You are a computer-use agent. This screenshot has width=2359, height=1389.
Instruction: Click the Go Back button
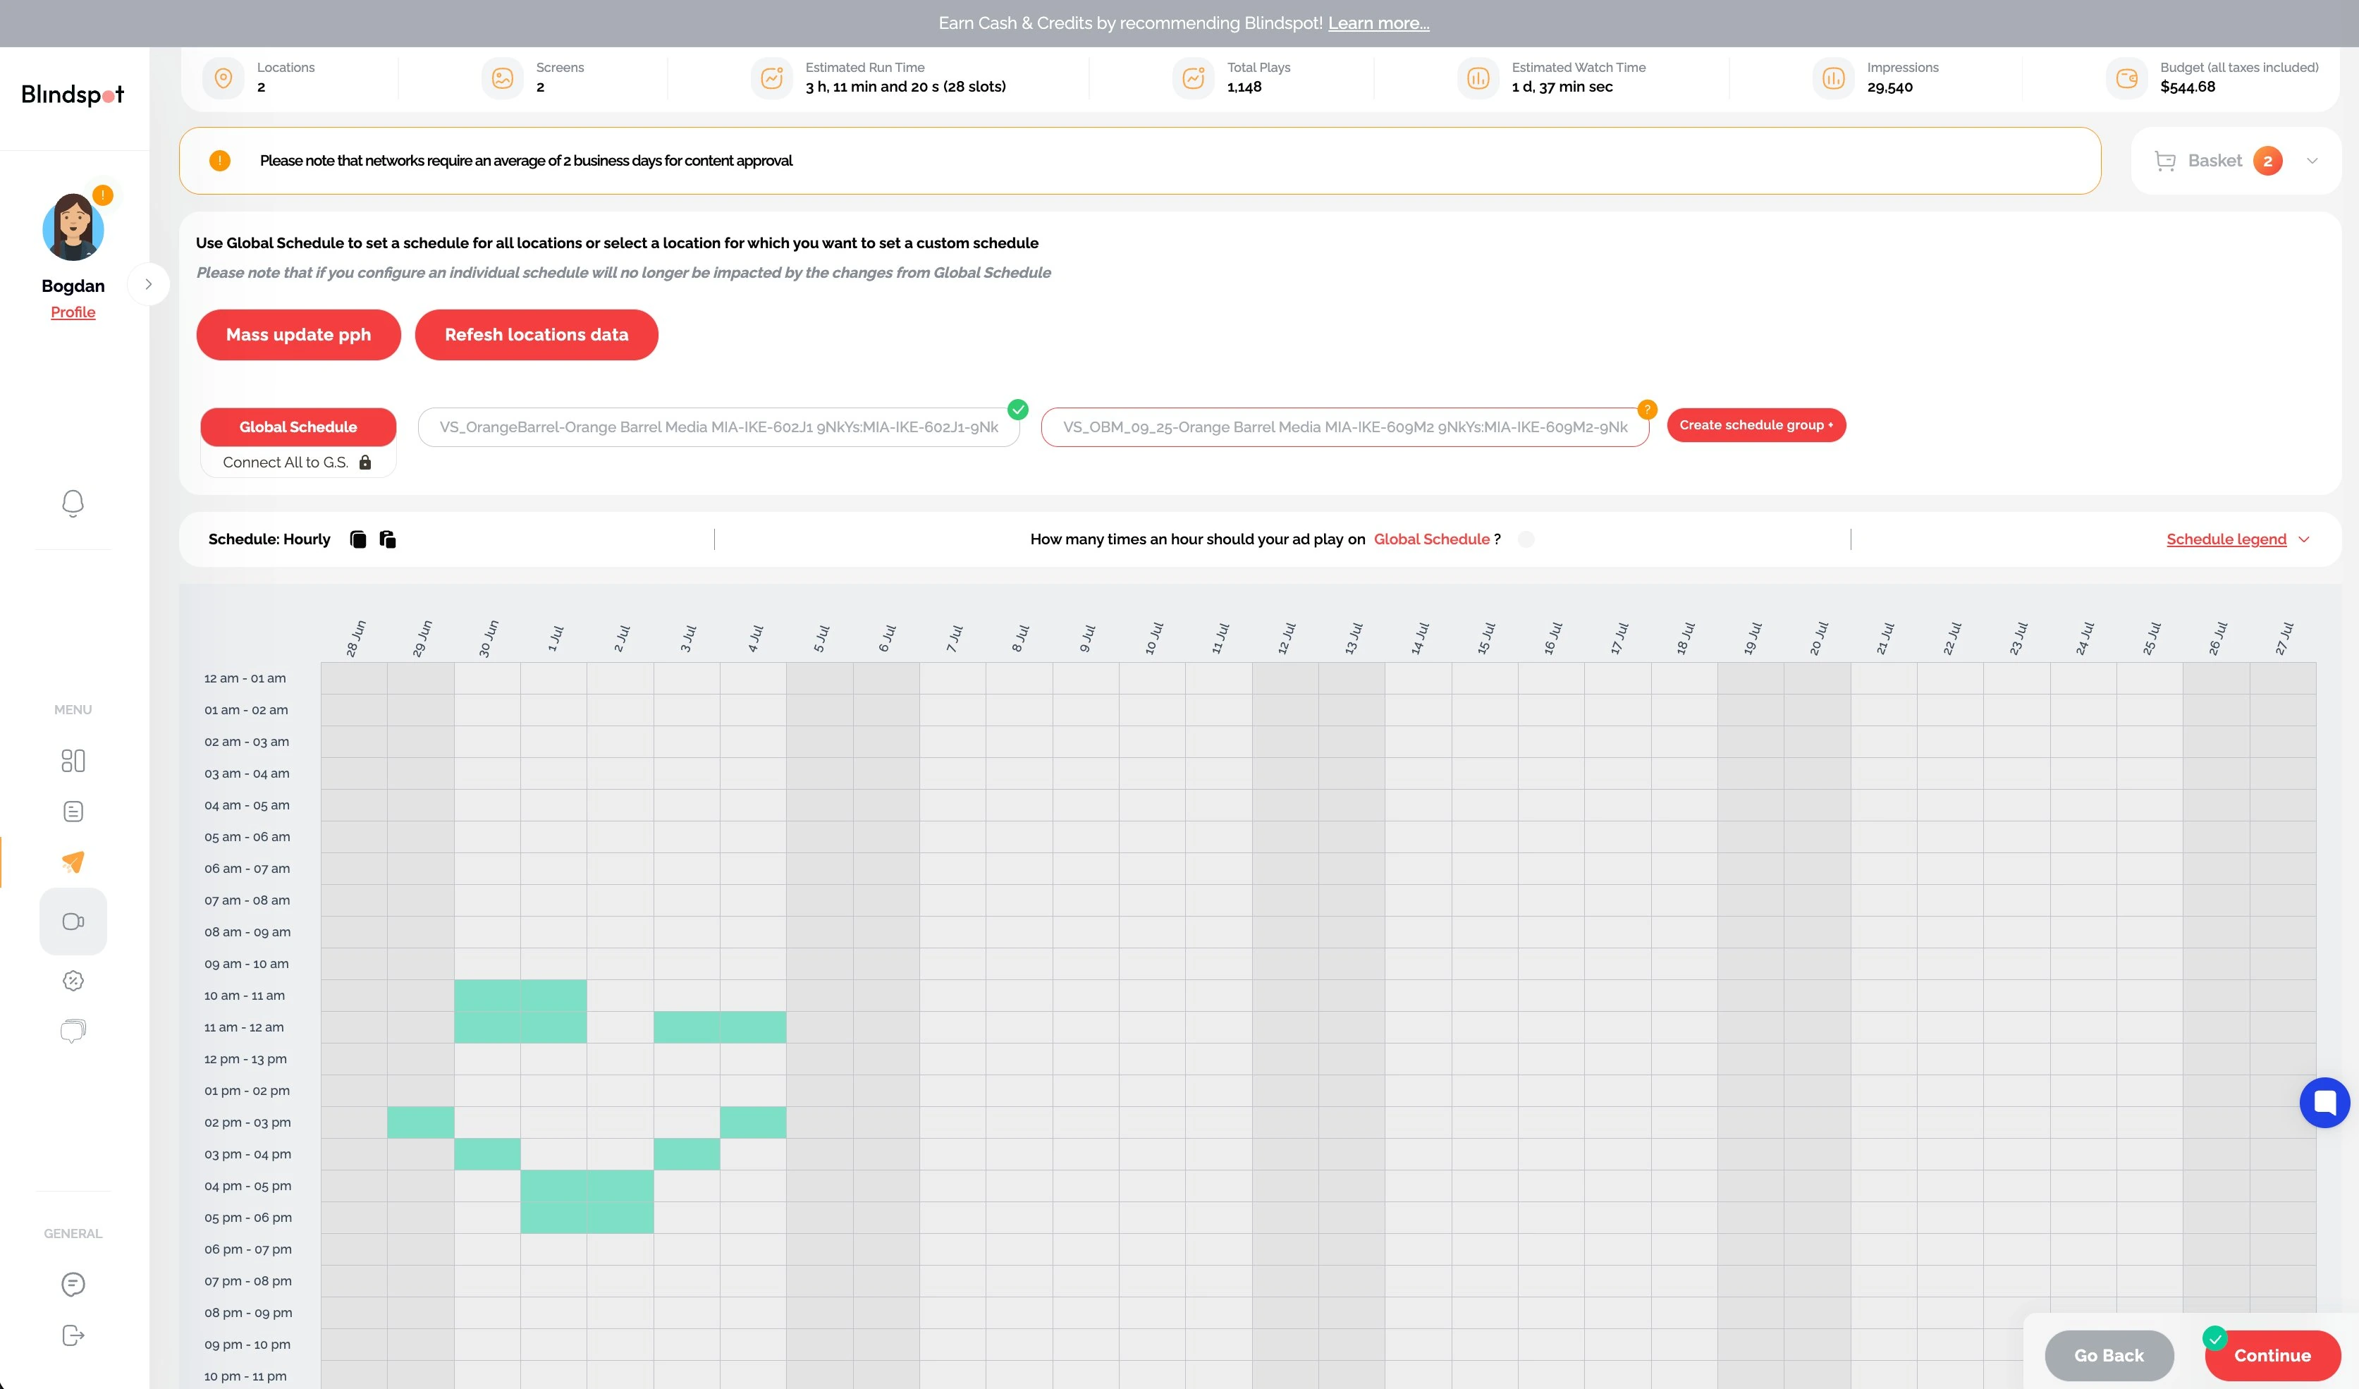pos(2109,1355)
